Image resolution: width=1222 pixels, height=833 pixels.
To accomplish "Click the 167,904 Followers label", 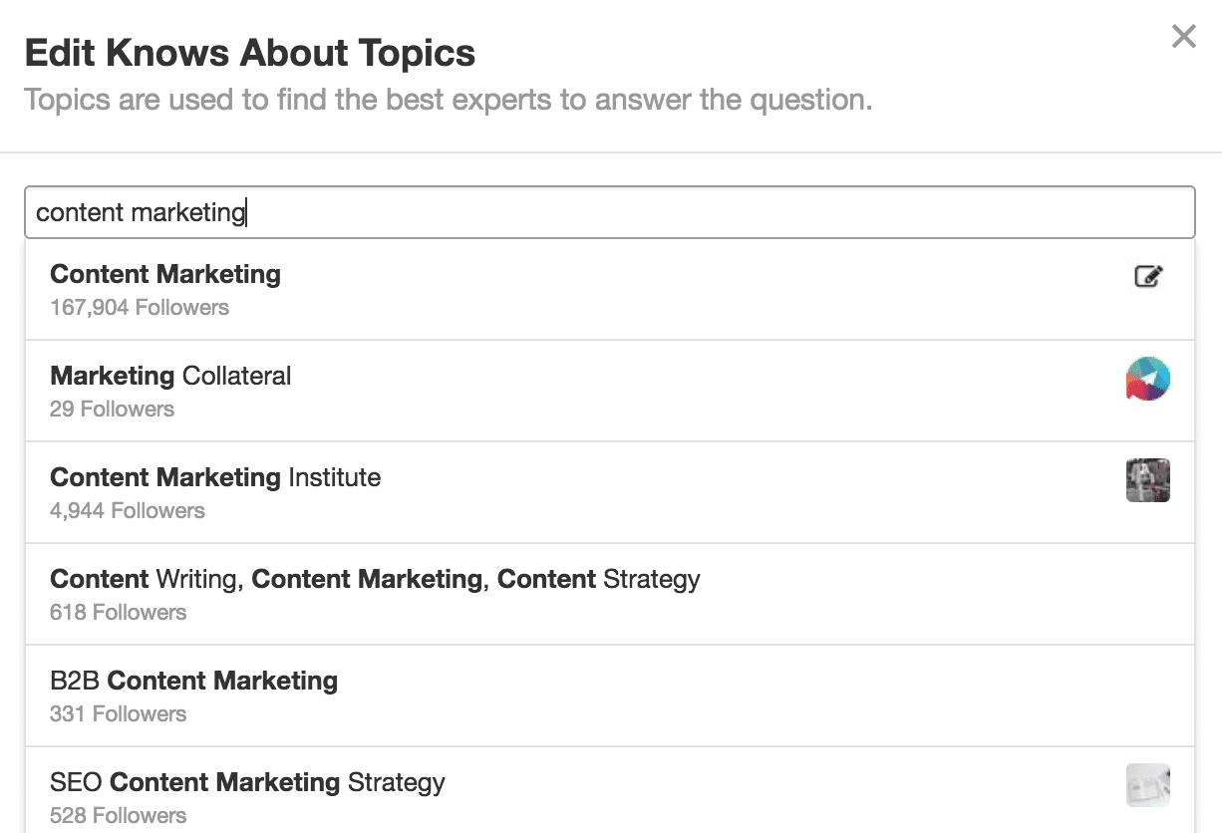I will pos(139,307).
